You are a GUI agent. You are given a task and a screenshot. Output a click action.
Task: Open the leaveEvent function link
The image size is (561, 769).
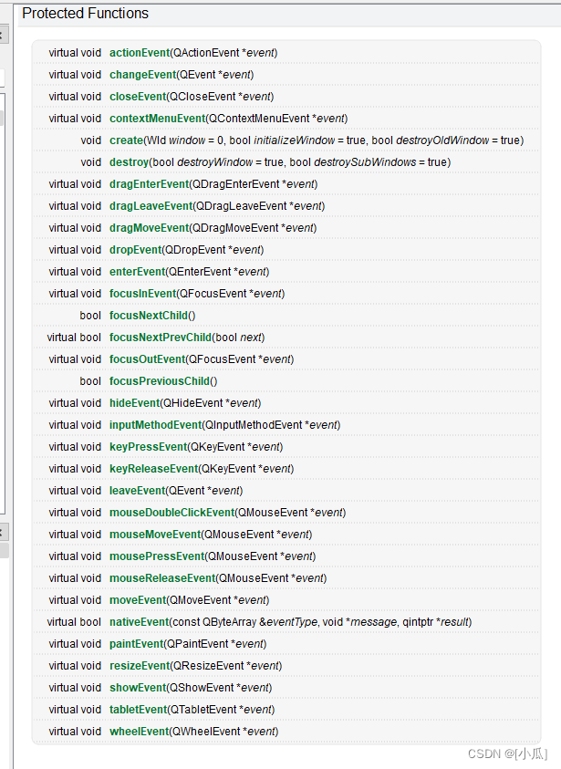click(x=138, y=491)
